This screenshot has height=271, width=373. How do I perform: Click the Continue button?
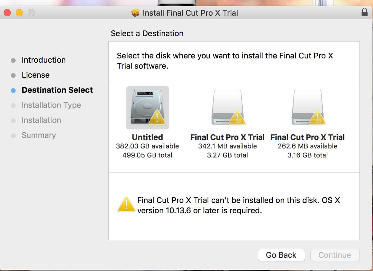tap(334, 255)
